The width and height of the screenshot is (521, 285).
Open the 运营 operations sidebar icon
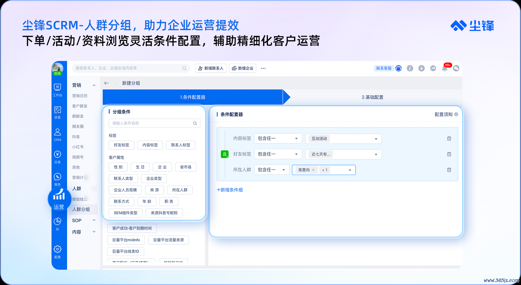click(x=59, y=199)
